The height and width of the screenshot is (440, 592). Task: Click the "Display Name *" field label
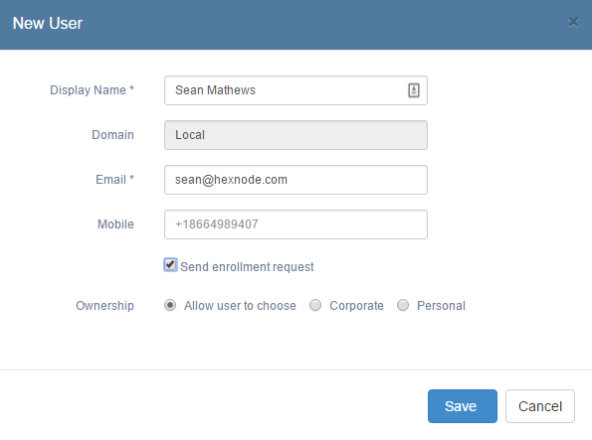[92, 90]
